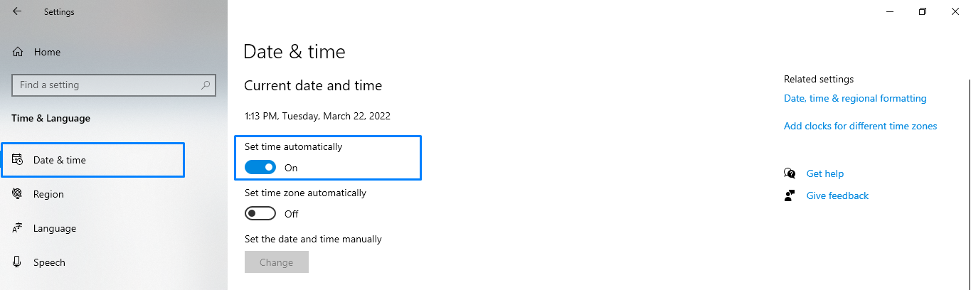Select Language in the sidebar
Viewport: 971px width, 290px height.
click(x=54, y=228)
